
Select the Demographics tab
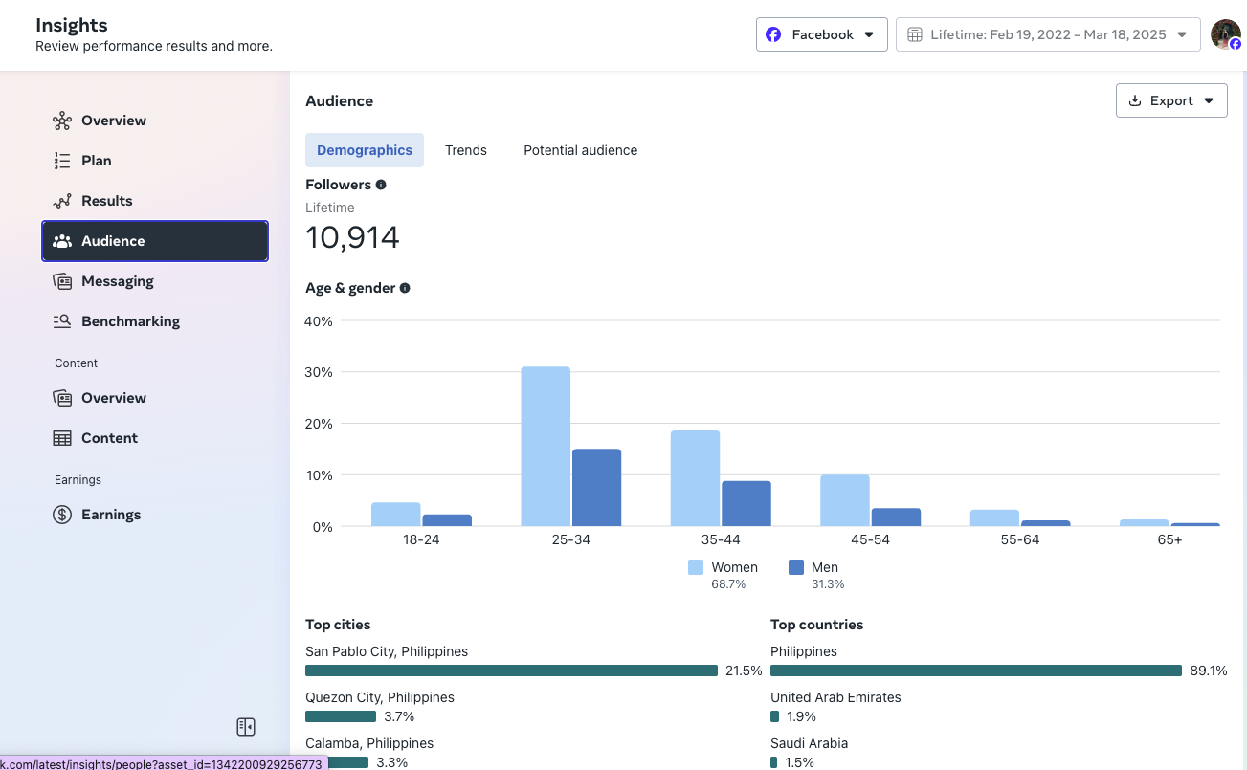coord(365,150)
